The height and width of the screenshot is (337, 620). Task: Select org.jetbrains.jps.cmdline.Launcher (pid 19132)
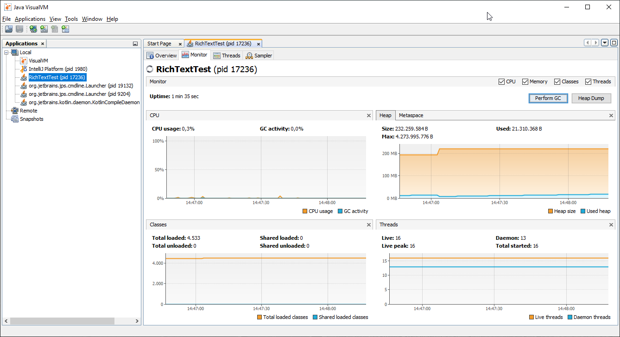tap(81, 86)
